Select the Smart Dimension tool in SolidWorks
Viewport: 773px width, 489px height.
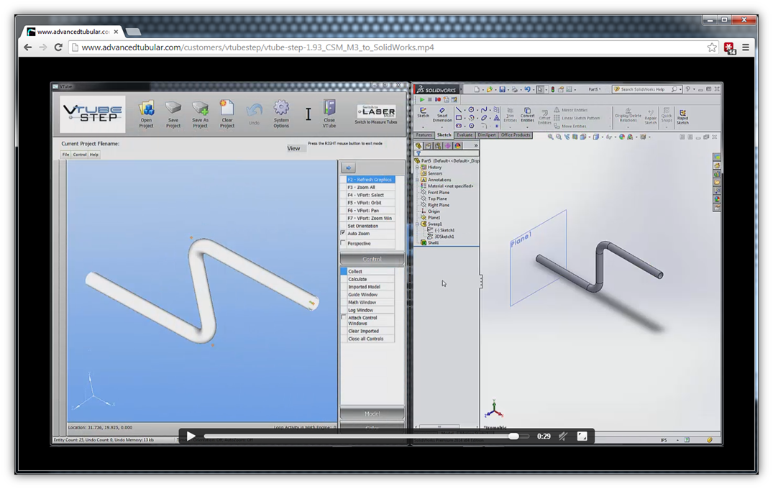tap(442, 113)
